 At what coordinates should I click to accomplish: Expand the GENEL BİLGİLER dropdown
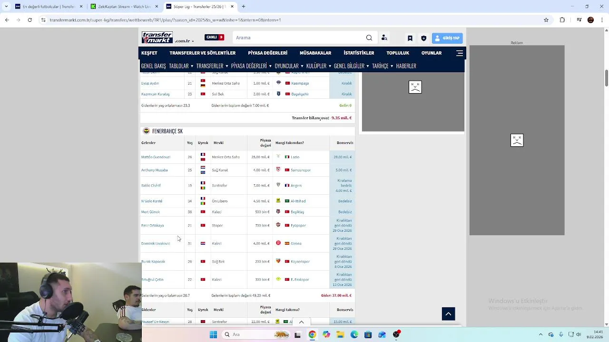pos(352,66)
